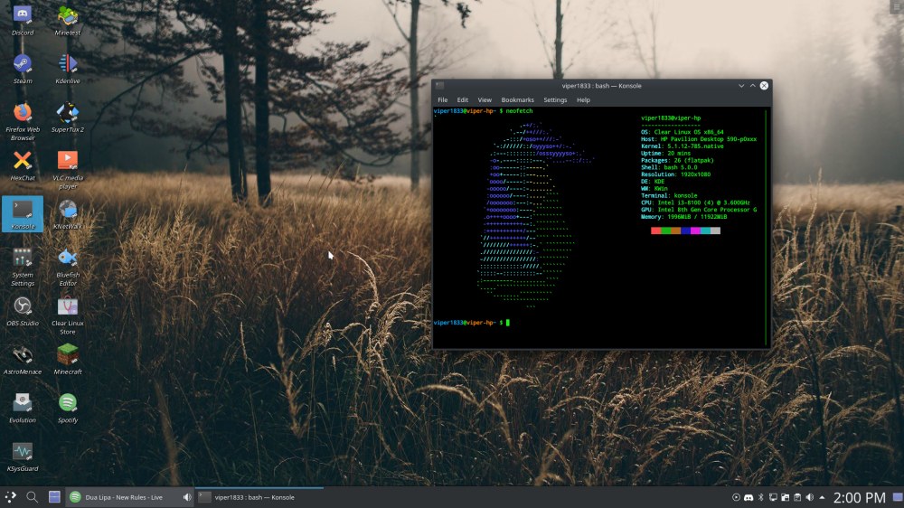Click the 'Terminal: konsole' line
This screenshot has width=904, height=508.
pyautogui.click(x=669, y=195)
